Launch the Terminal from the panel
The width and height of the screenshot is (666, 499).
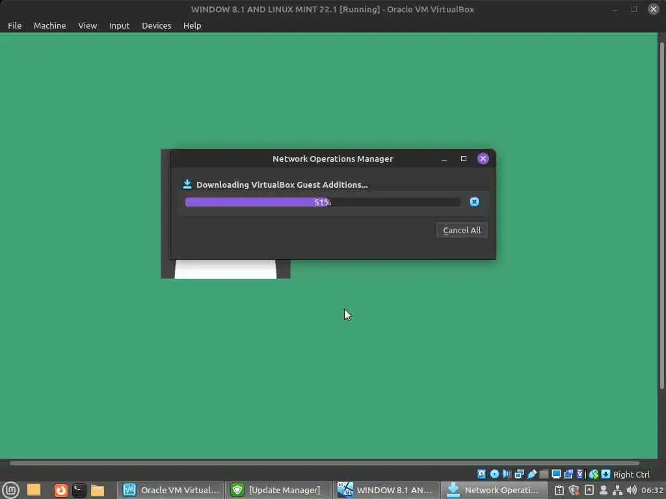coord(79,490)
